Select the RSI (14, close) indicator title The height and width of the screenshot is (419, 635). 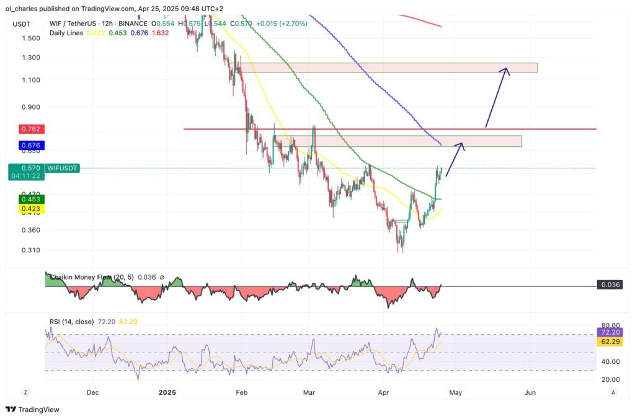tap(72, 321)
